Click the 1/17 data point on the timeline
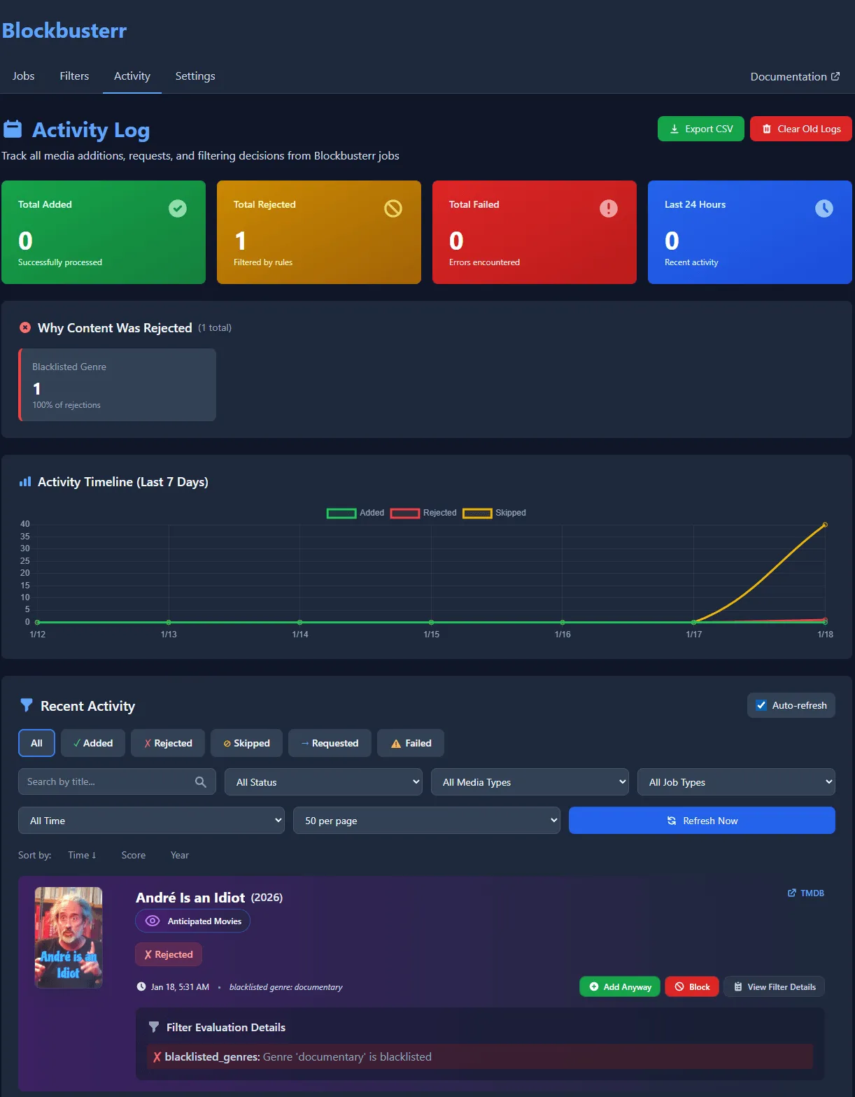 point(693,622)
